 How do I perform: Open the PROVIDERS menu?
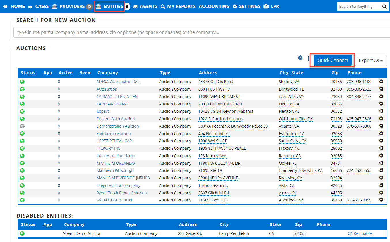click(69, 6)
